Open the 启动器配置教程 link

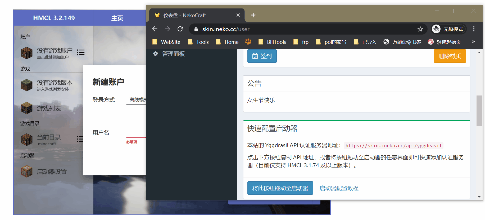[339, 188]
